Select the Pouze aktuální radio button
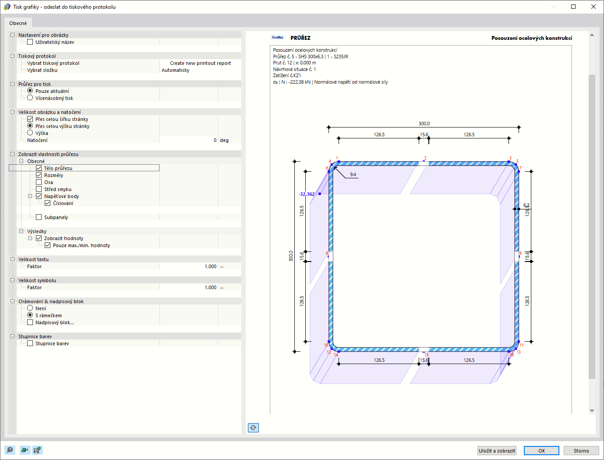This screenshot has height=460, width=604. tap(30, 91)
